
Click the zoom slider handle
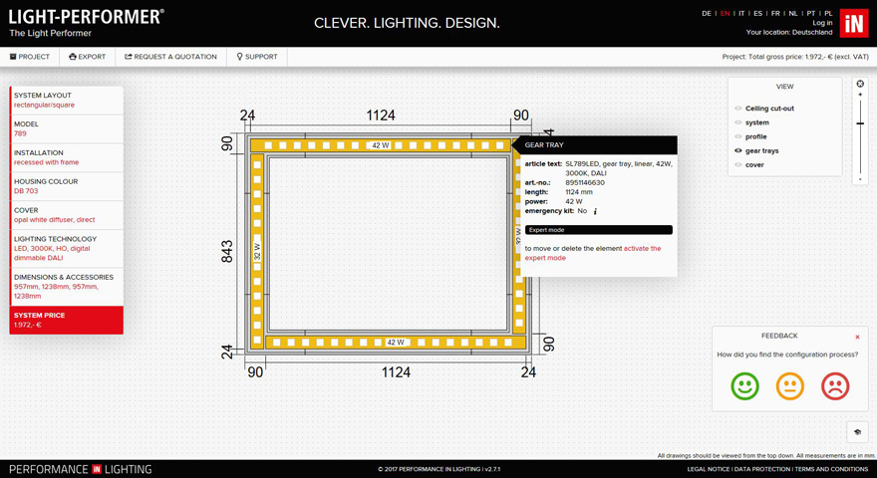860,123
